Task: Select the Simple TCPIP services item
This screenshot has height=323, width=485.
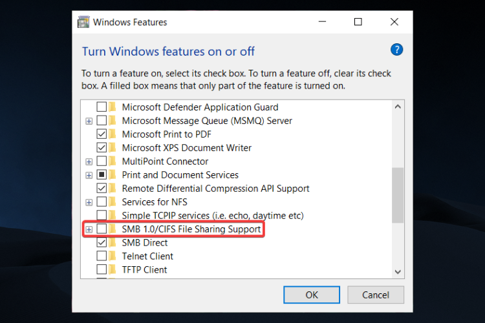Action: point(213,215)
